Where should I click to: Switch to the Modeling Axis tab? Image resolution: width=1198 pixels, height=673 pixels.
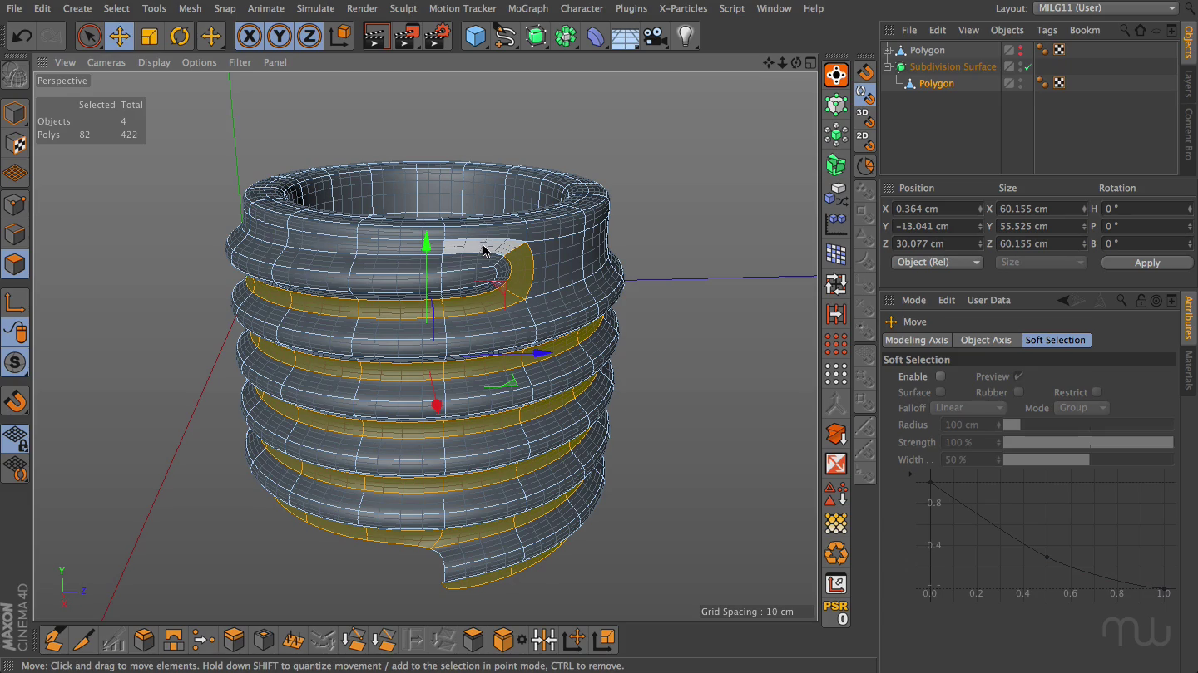tap(916, 340)
